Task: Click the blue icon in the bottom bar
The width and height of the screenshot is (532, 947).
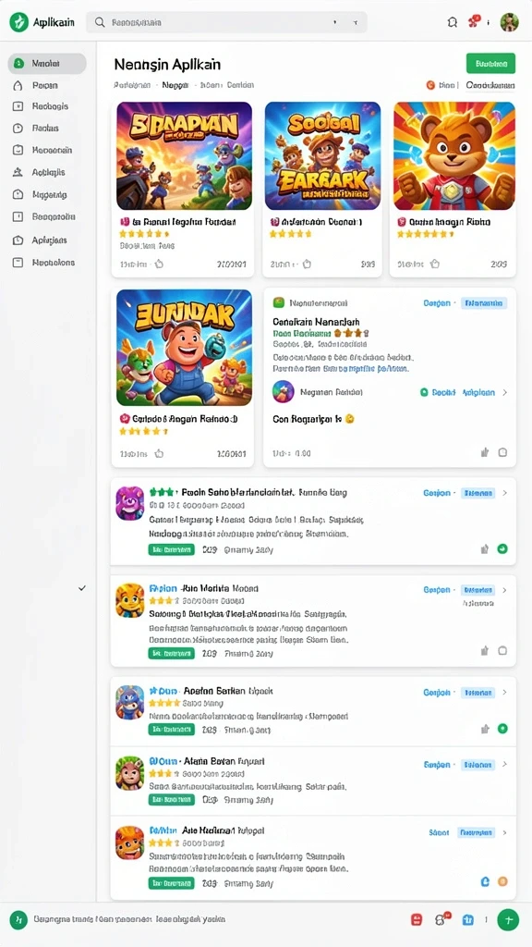Action: pyautogui.click(x=467, y=920)
